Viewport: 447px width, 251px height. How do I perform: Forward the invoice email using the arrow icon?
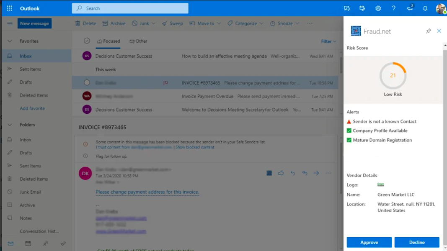316,173
